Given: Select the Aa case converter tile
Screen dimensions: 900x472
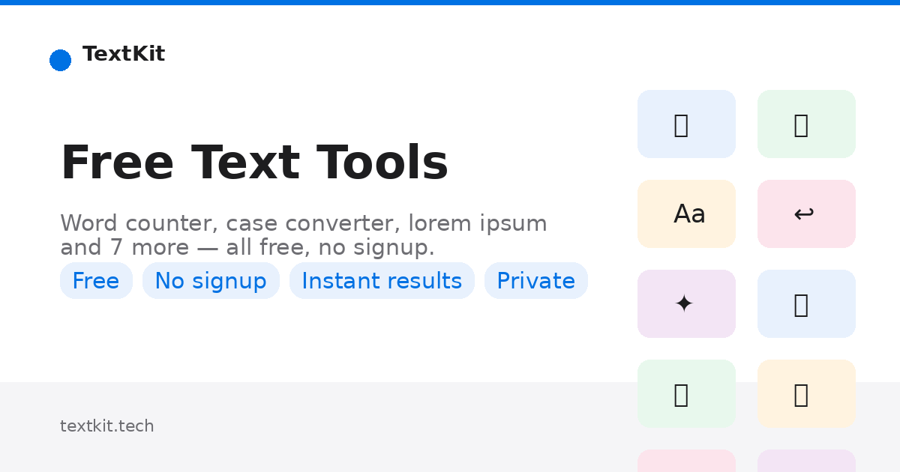Looking at the screenshot, I should click(686, 214).
